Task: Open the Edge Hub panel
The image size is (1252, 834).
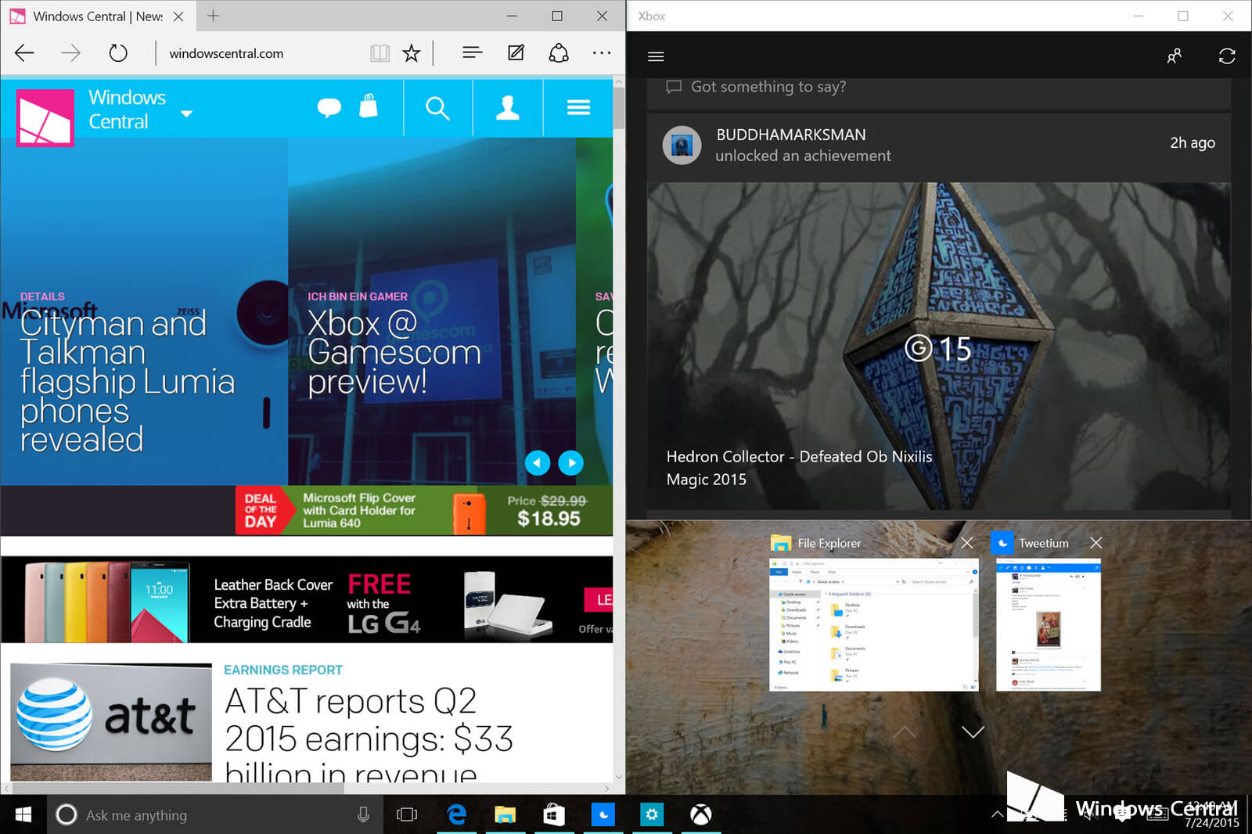Action: [472, 53]
